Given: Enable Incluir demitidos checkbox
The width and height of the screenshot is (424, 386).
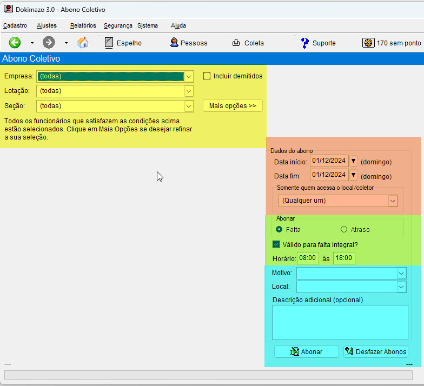Looking at the screenshot, I should pyautogui.click(x=207, y=76).
